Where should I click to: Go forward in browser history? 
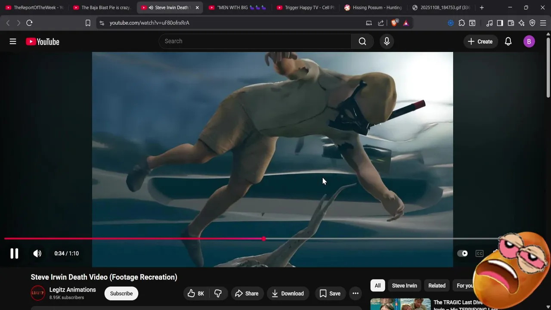click(19, 23)
